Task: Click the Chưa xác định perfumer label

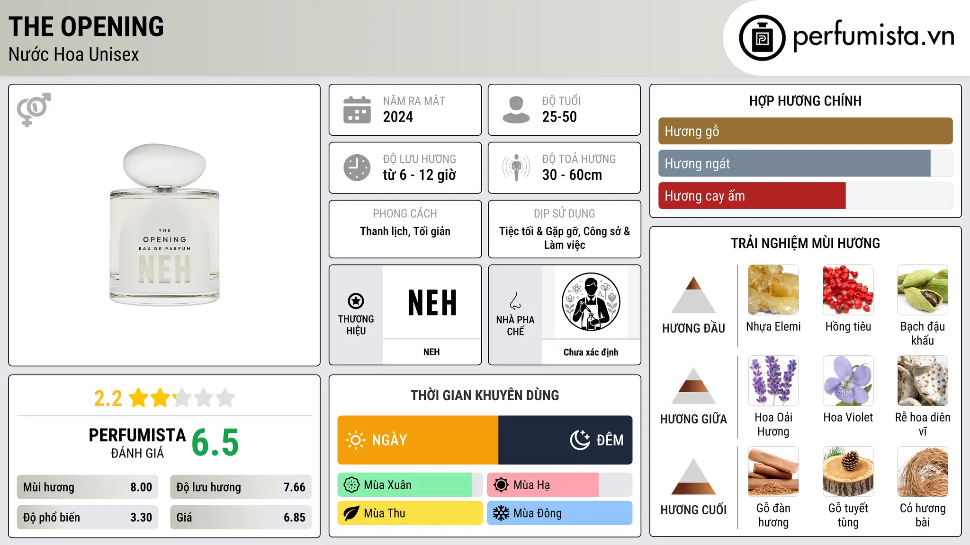Action: [591, 352]
